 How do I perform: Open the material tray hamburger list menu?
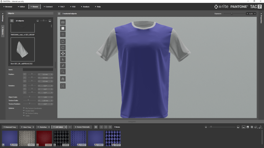(x=96, y=127)
